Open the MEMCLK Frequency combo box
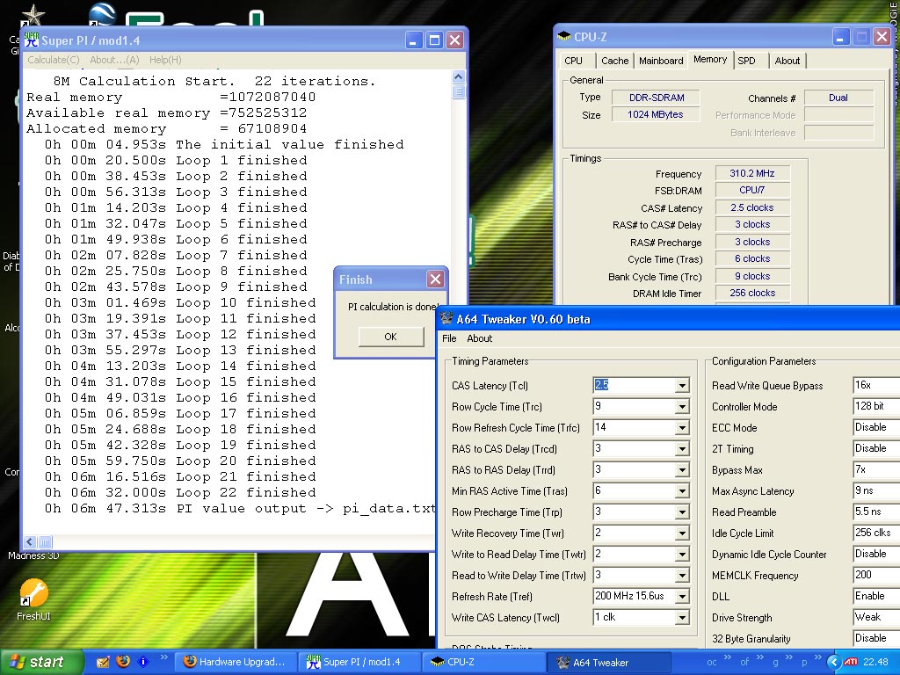The height and width of the screenshot is (675, 900). coord(876,575)
